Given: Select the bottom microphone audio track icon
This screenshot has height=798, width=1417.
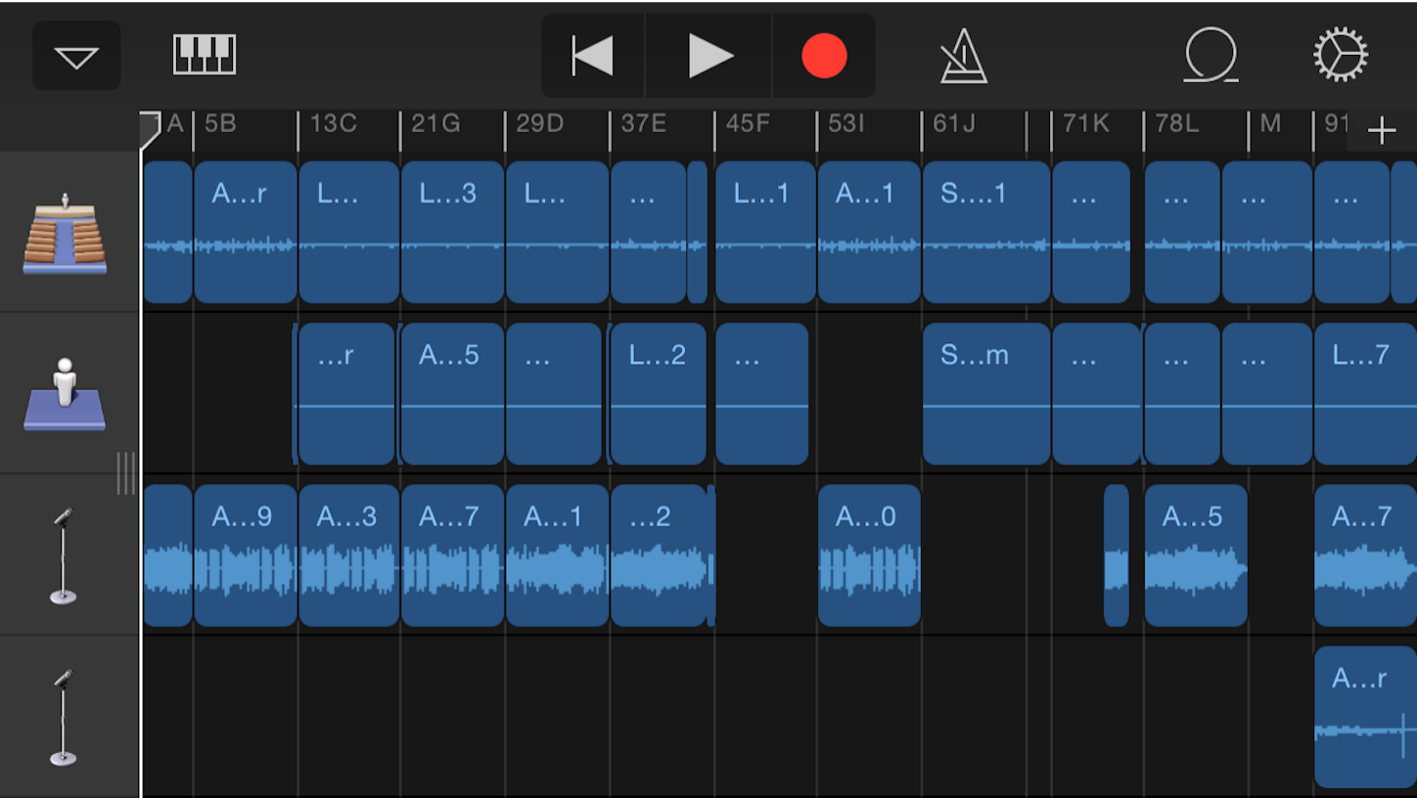Looking at the screenshot, I should (64, 718).
